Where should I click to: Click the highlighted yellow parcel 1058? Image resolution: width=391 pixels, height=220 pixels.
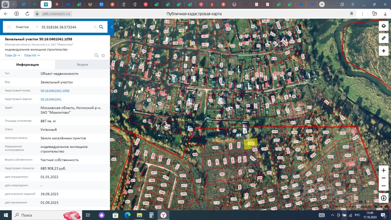pos(250,143)
